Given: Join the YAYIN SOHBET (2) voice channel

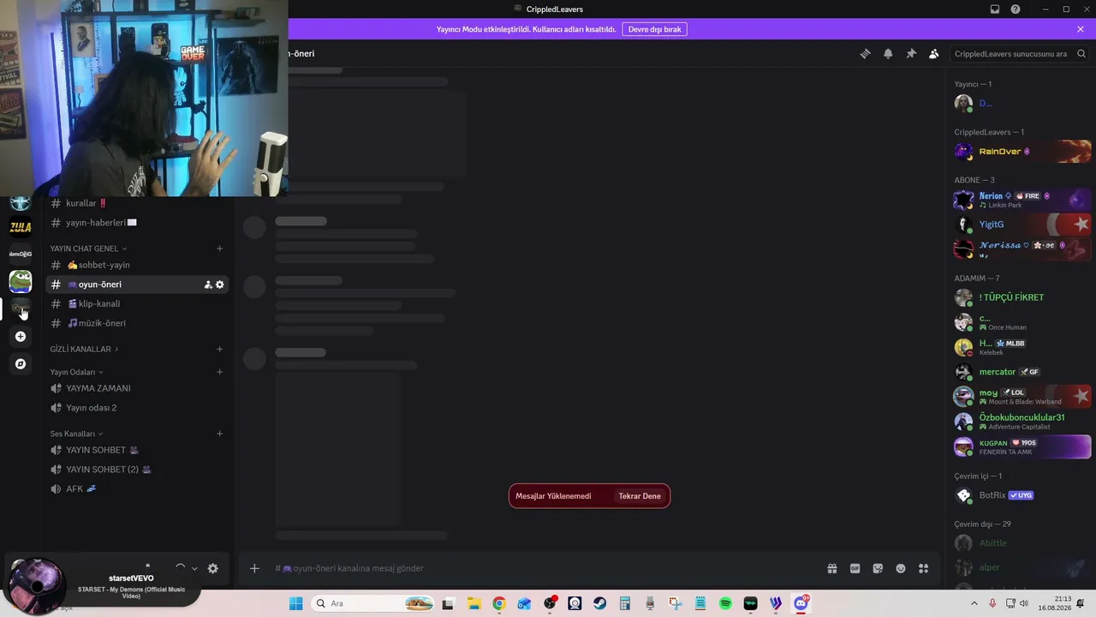Looking at the screenshot, I should 137,470.
